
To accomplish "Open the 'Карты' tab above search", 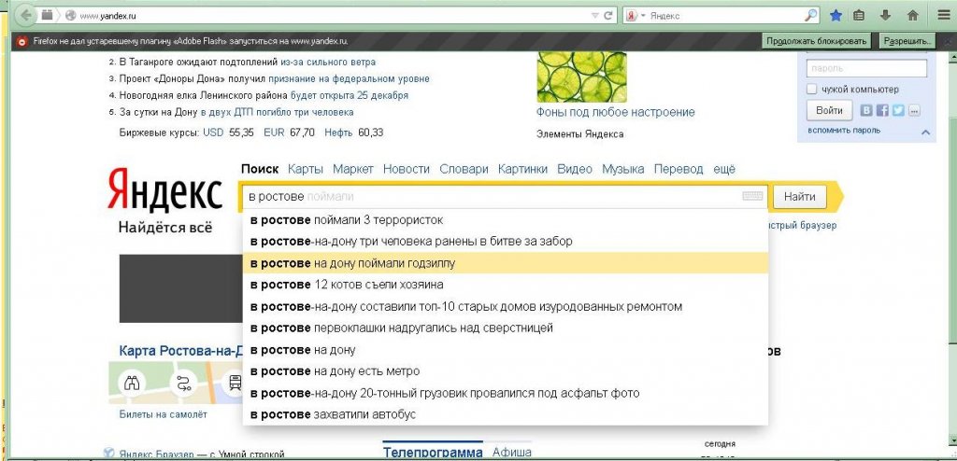I will 305,169.
